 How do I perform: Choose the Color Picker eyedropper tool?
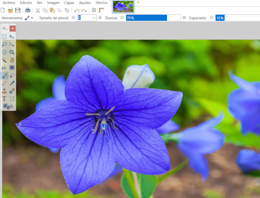[x=12, y=83]
